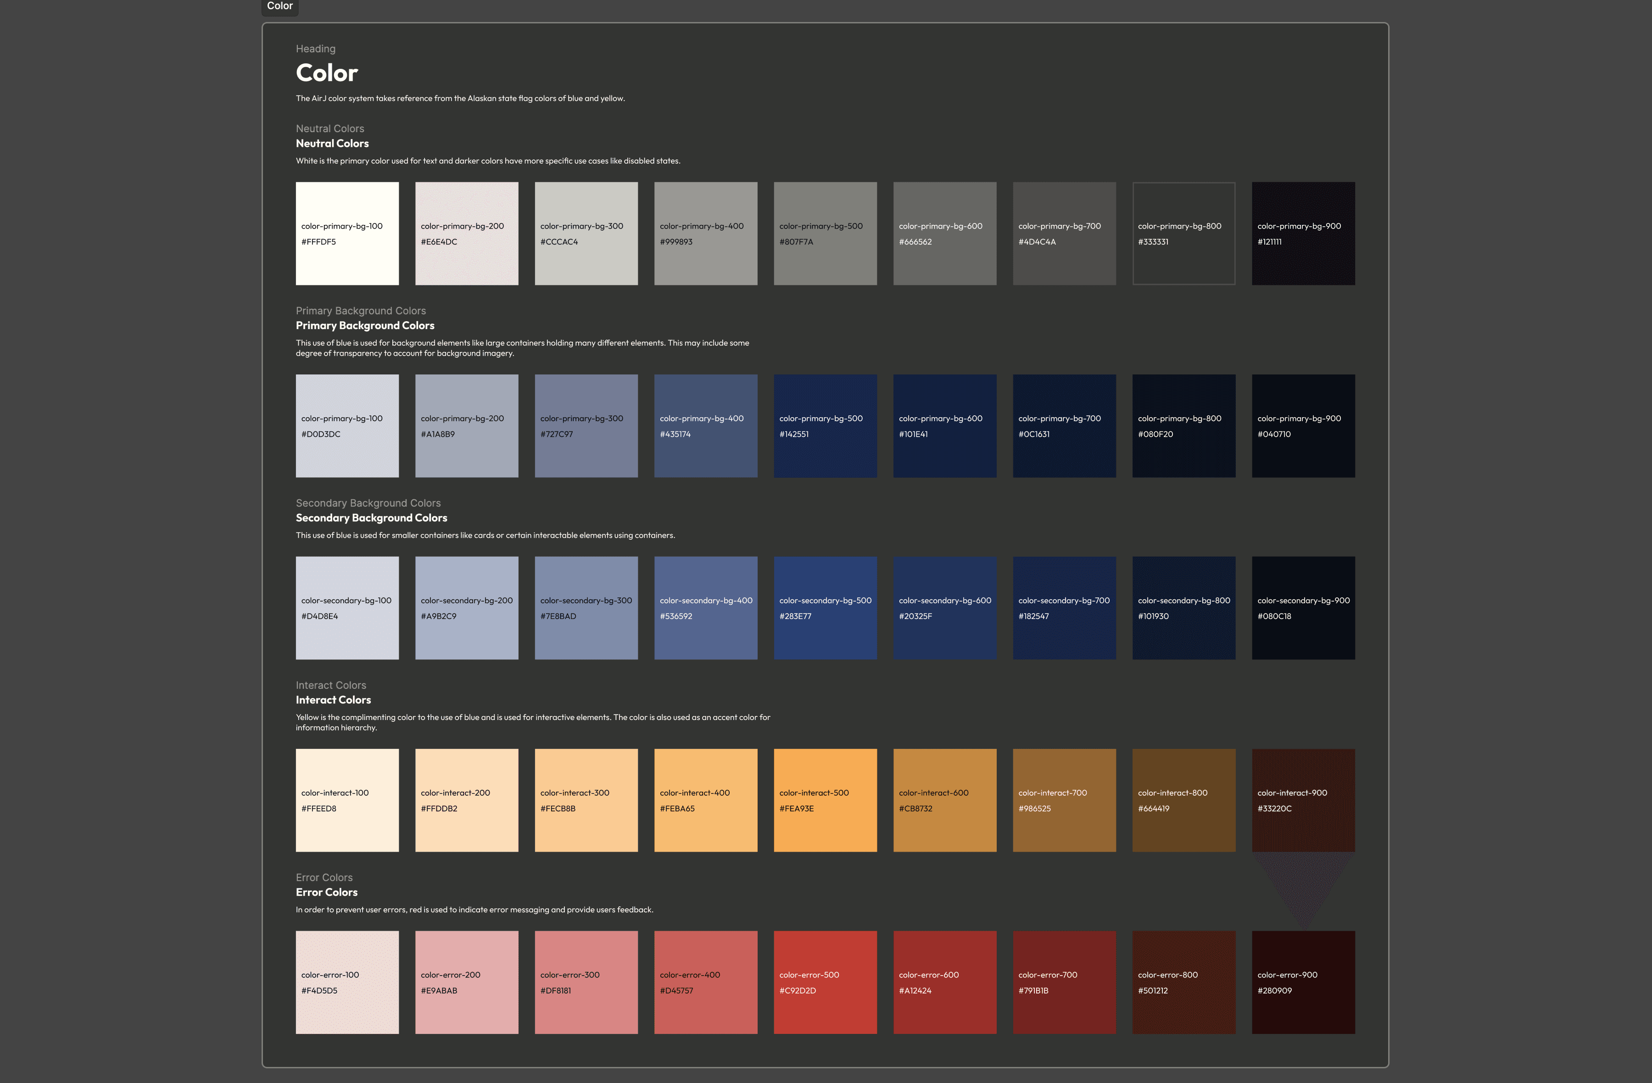Screen dimensions: 1652x1083
Task: Pick the color-secondary-bg-700 swatch
Action: click(1064, 608)
